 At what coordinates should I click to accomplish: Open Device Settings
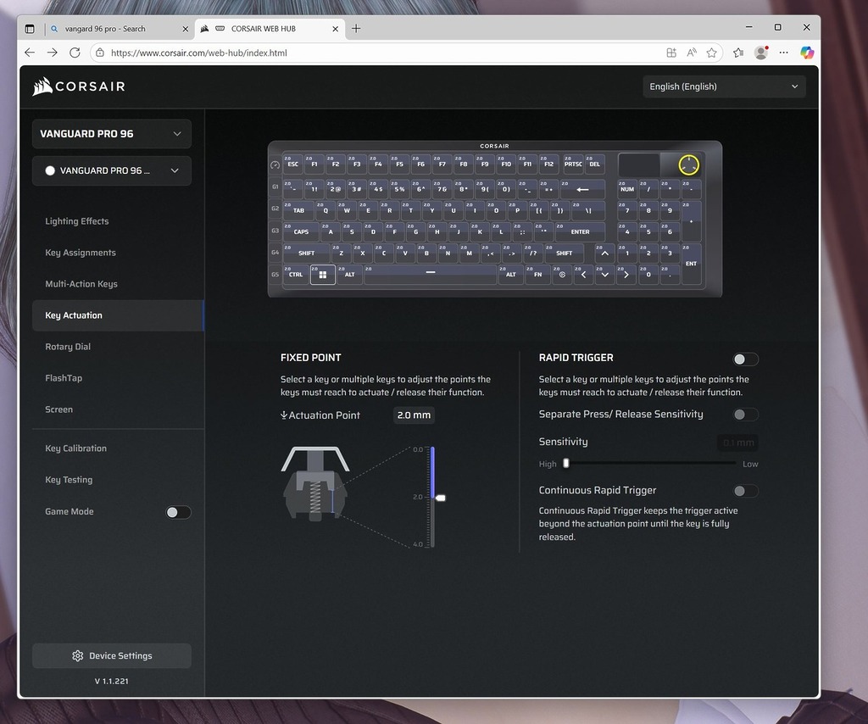click(112, 656)
